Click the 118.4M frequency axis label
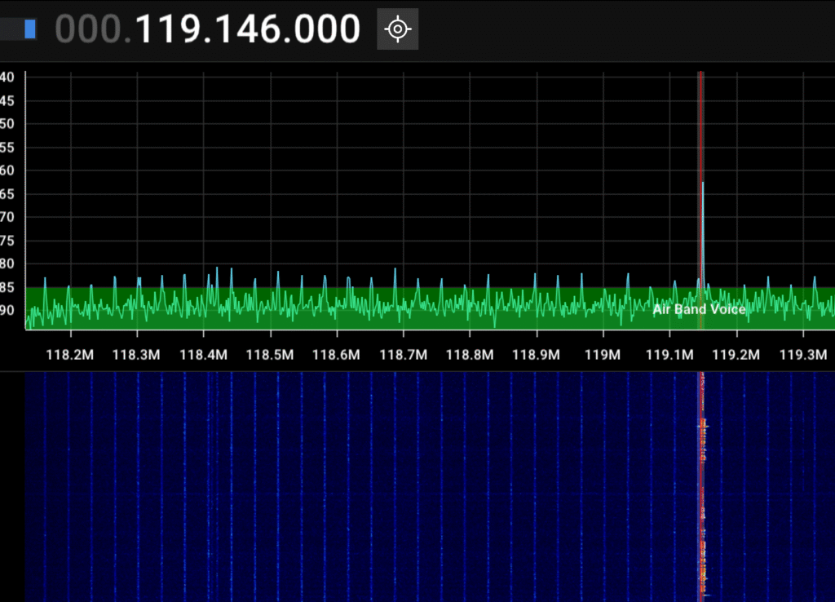 204,355
